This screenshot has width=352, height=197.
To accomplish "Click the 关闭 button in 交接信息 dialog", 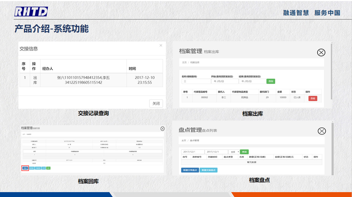I will click(x=156, y=104).
